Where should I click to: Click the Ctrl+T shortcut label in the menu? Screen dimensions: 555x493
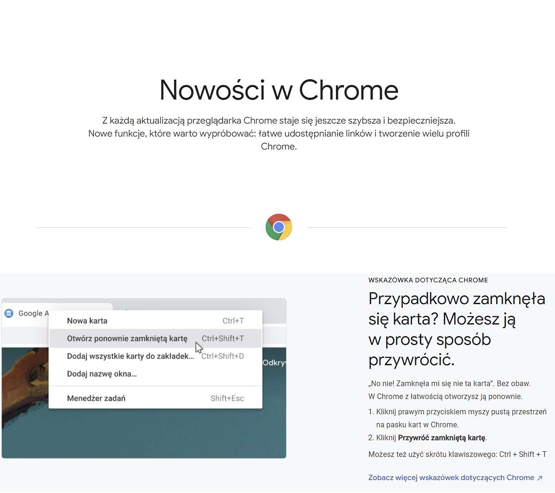point(233,321)
